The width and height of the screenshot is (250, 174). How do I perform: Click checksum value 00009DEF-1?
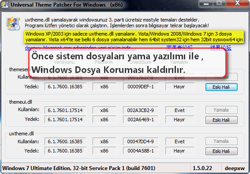coord(141,87)
